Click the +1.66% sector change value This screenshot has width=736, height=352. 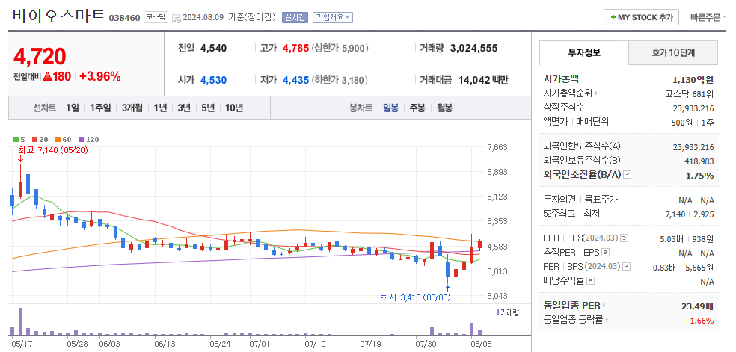(x=699, y=321)
